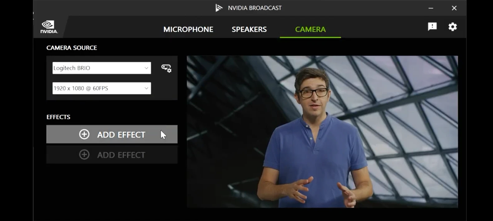Open the 1920 x 1080 @ 60FPS resolution dropdown
The image size is (493, 221).
102,88
